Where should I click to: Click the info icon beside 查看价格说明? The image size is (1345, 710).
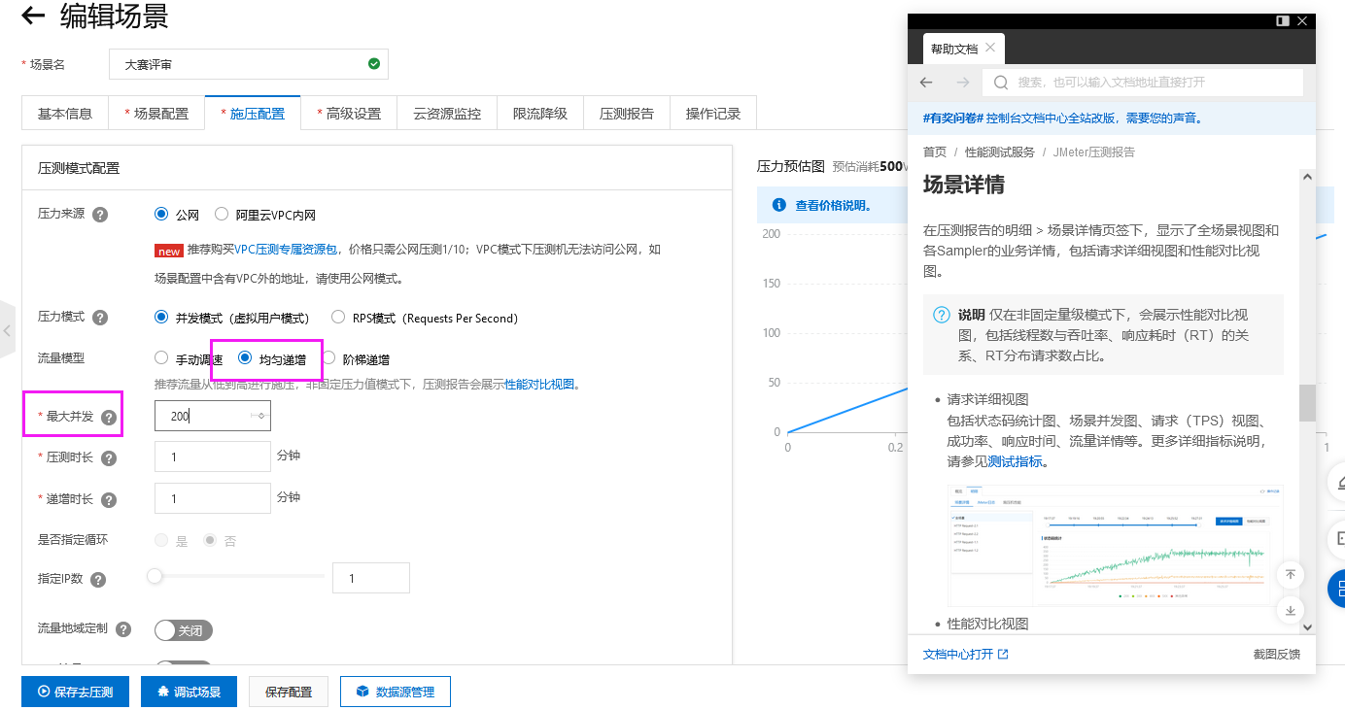tap(778, 205)
